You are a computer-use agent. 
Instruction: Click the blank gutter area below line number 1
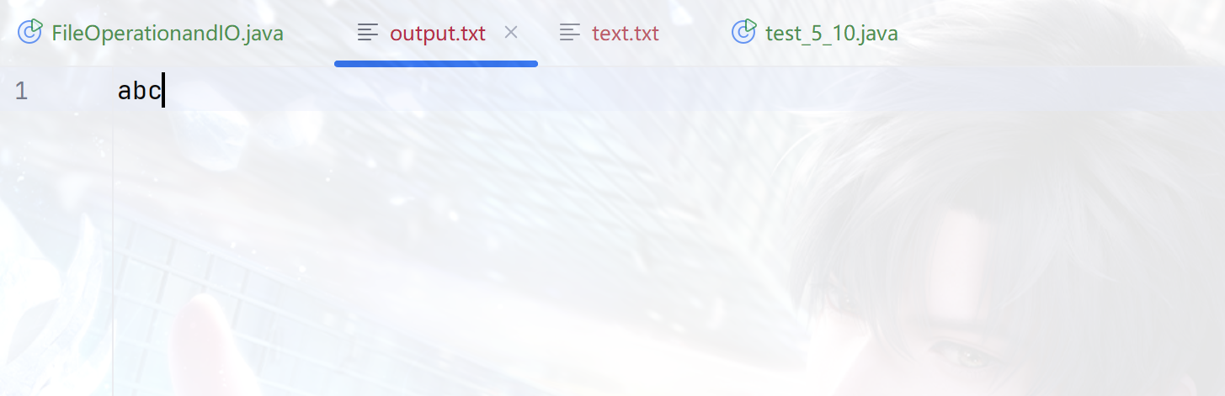pos(56,252)
